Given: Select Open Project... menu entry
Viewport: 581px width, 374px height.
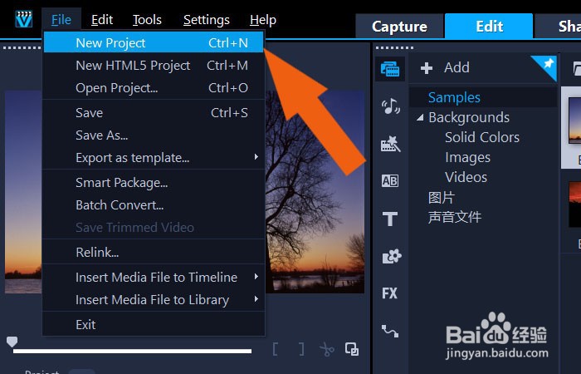Looking at the screenshot, I should pyautogui.click(x=154, y=88).
